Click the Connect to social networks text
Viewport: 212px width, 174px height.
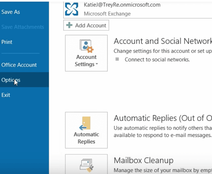(x=157, y=59)
